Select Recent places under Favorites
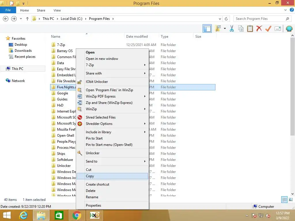This screenshot has width=295, height=221. click(25, 57)
